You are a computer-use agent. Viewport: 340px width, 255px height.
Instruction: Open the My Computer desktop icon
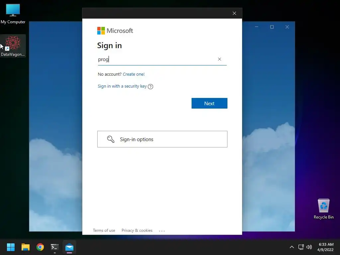click(13, 14)
